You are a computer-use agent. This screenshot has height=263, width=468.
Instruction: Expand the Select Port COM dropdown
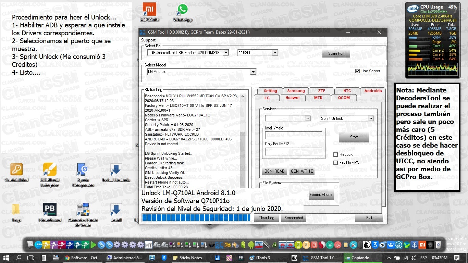[x=226, y=53]
